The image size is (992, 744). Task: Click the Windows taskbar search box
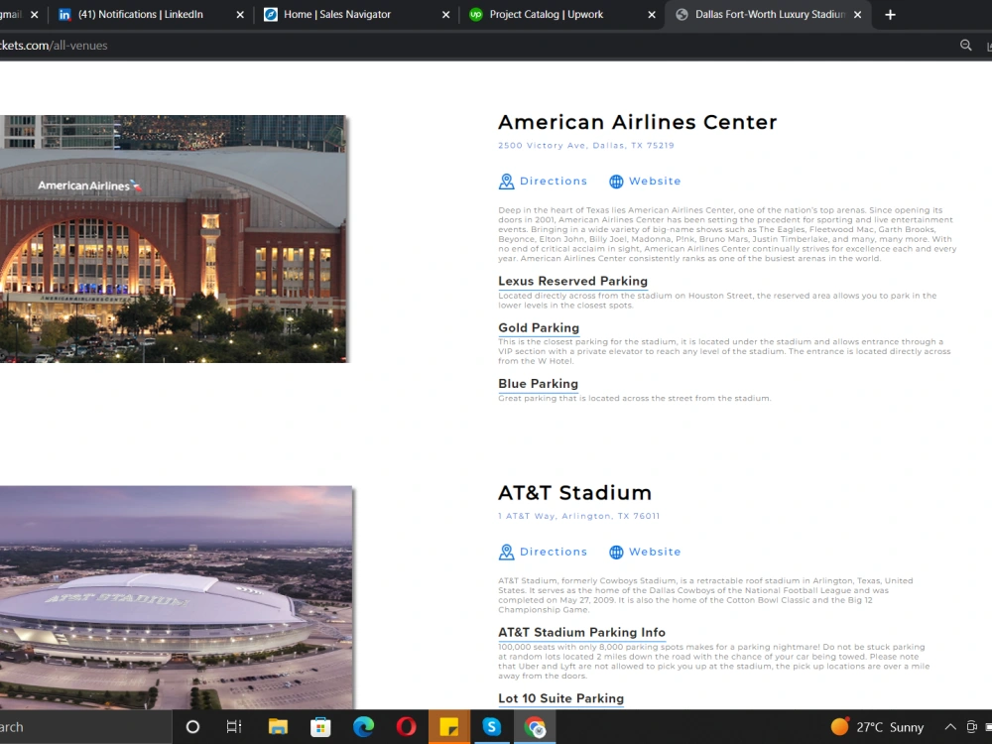point(85,727)
